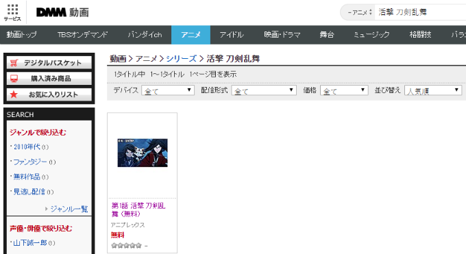The image size is (466, 254).
Task: Go to 舞台 tab
Action: [327, 35]
